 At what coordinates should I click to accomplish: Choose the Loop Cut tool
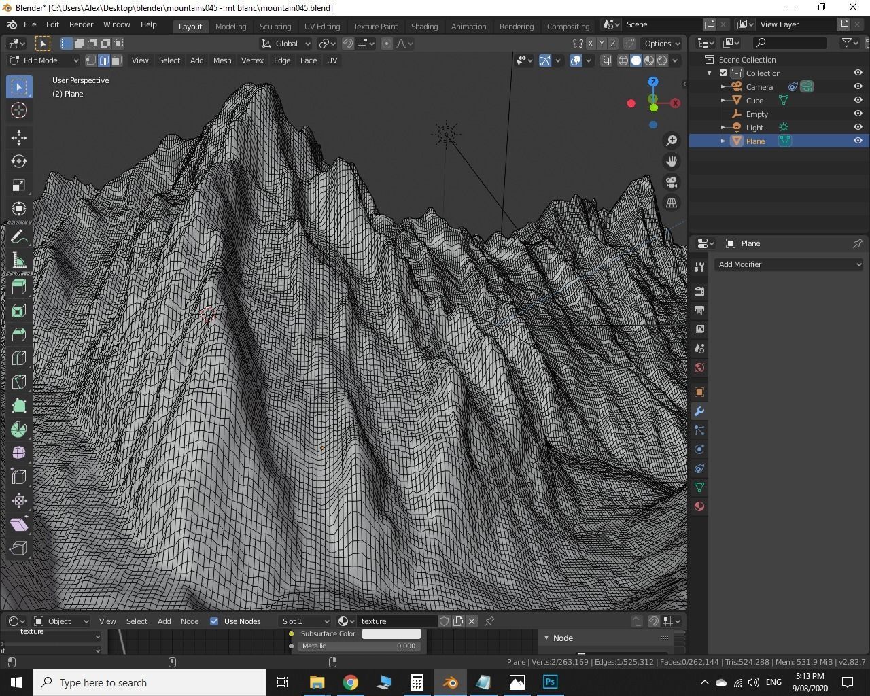18,358
